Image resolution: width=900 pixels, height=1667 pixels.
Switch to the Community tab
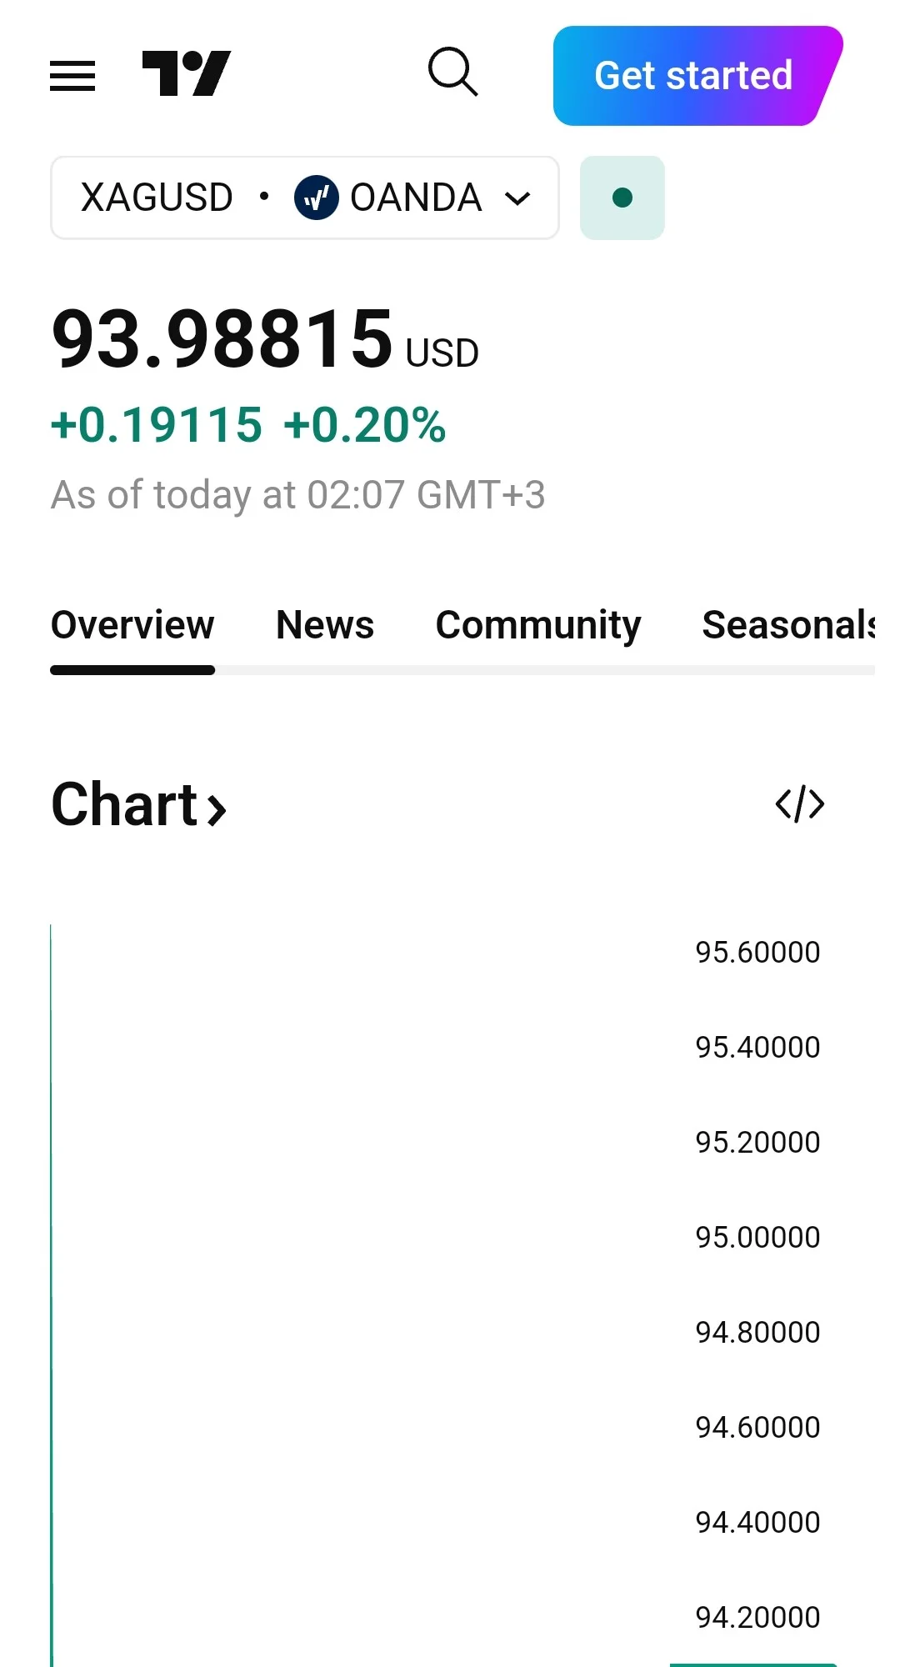tap(538, 625)
